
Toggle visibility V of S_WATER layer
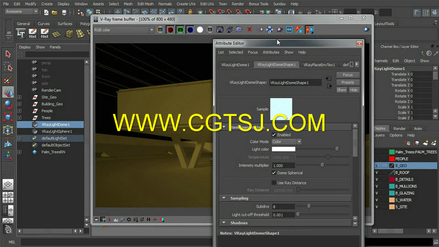pos(377,200)
